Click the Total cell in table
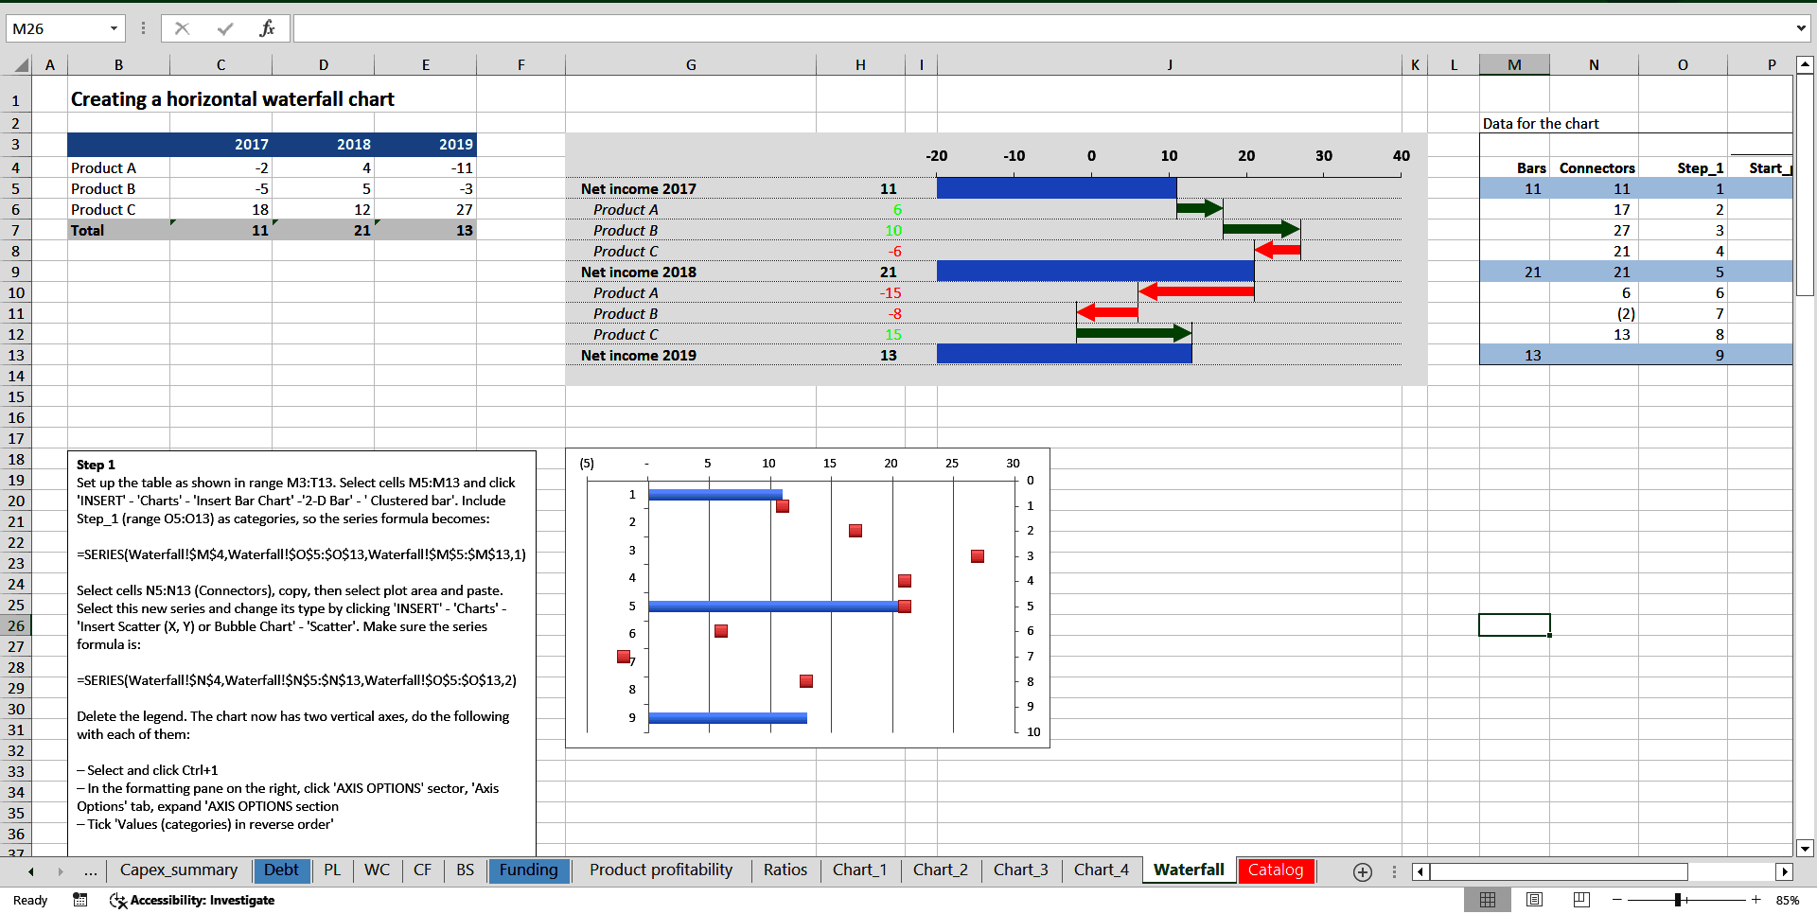The height and width of the screenshot is (914, 1817). coord(118,230)
